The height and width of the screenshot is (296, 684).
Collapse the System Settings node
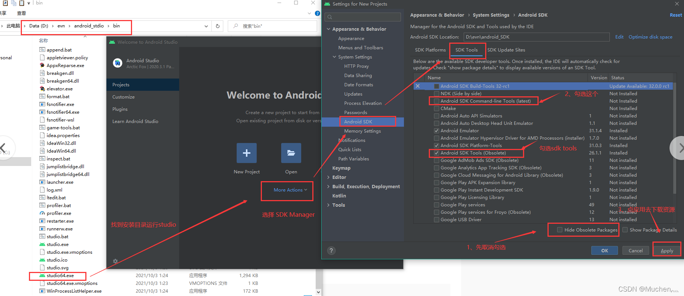click(334, 57)
